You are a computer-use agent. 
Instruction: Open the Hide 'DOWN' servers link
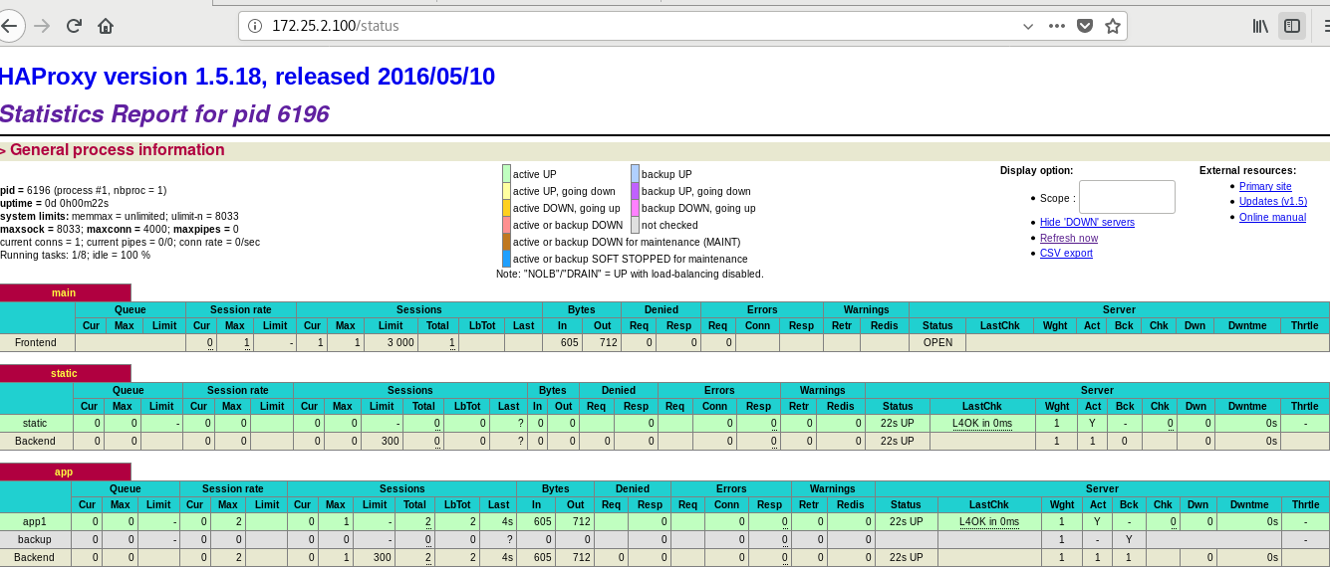(1087, 222)
